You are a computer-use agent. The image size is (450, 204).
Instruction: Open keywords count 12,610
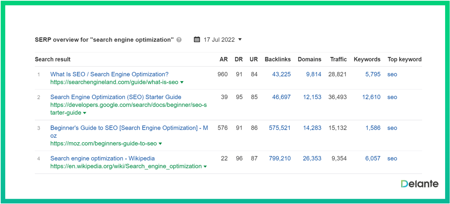[x=371, y=97]
